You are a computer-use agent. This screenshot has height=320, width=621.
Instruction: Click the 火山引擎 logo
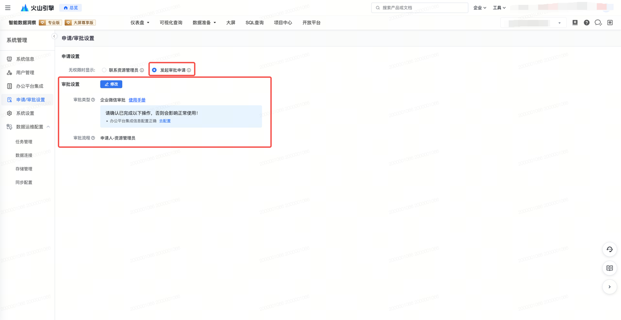[x=37, y=8]
